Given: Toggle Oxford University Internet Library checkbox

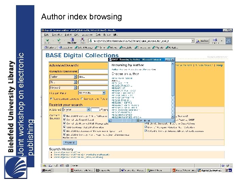Looking at the screenshot, I should [x=146, y=131].
